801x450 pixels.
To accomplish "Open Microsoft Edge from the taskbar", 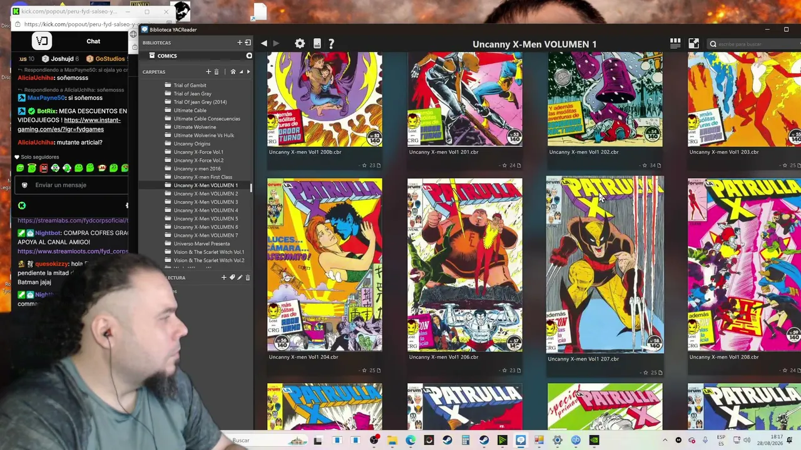I will (411, 440).
